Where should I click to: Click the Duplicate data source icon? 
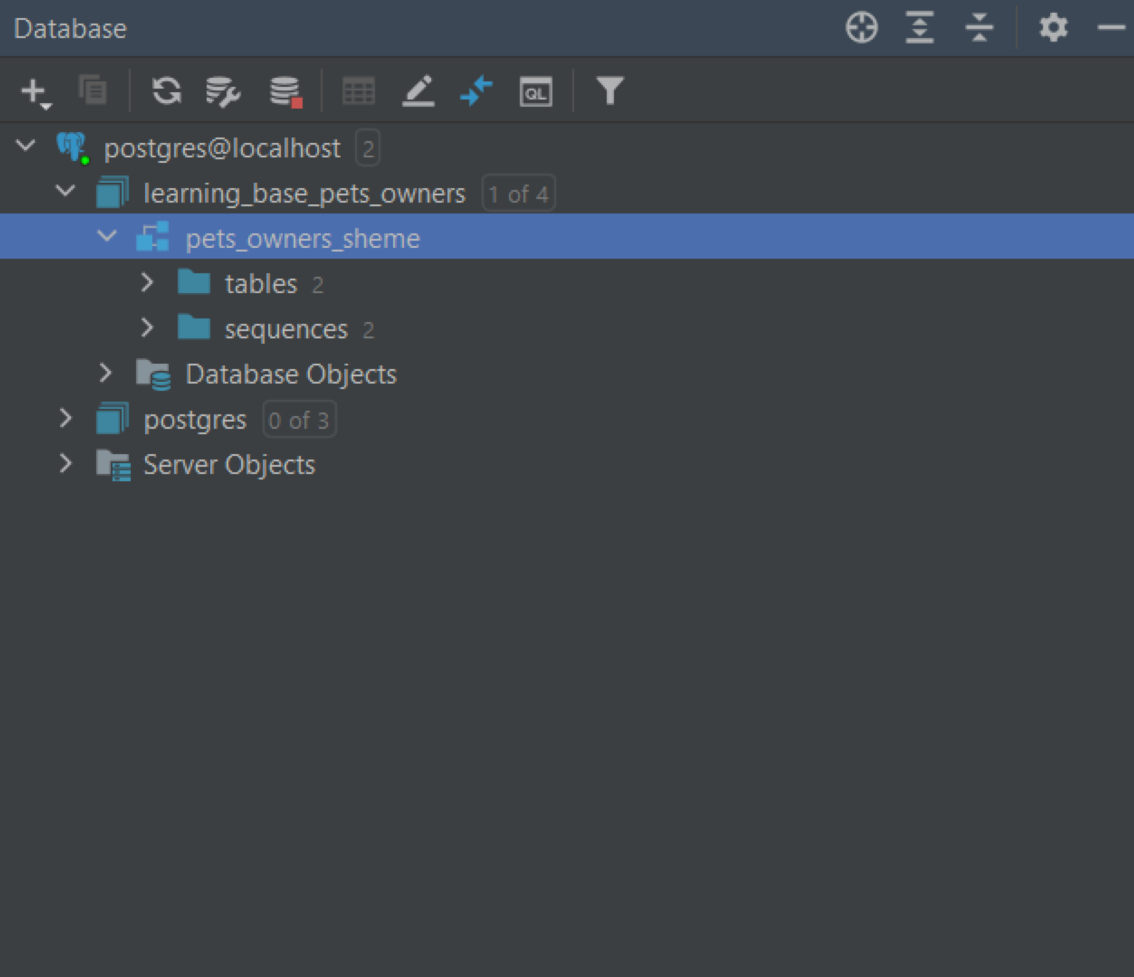(93, 90)
